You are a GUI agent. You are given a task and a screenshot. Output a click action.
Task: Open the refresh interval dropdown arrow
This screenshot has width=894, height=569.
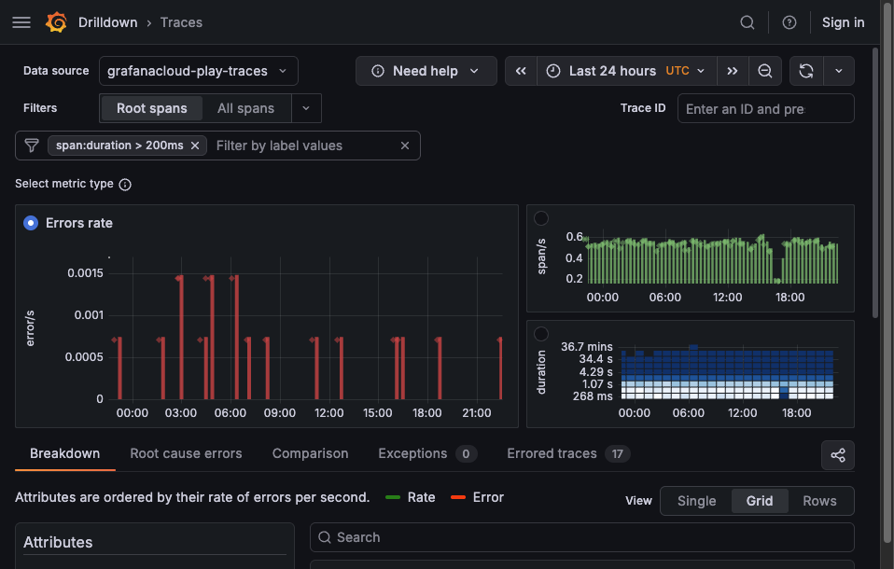point(838,71)
